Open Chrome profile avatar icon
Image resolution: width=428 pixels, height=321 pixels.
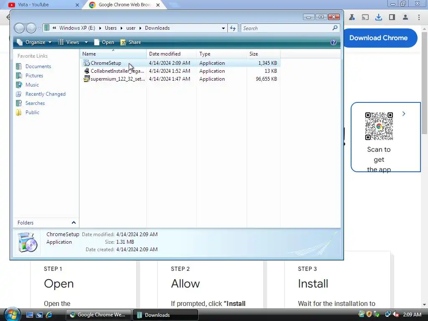pos(405,18)
